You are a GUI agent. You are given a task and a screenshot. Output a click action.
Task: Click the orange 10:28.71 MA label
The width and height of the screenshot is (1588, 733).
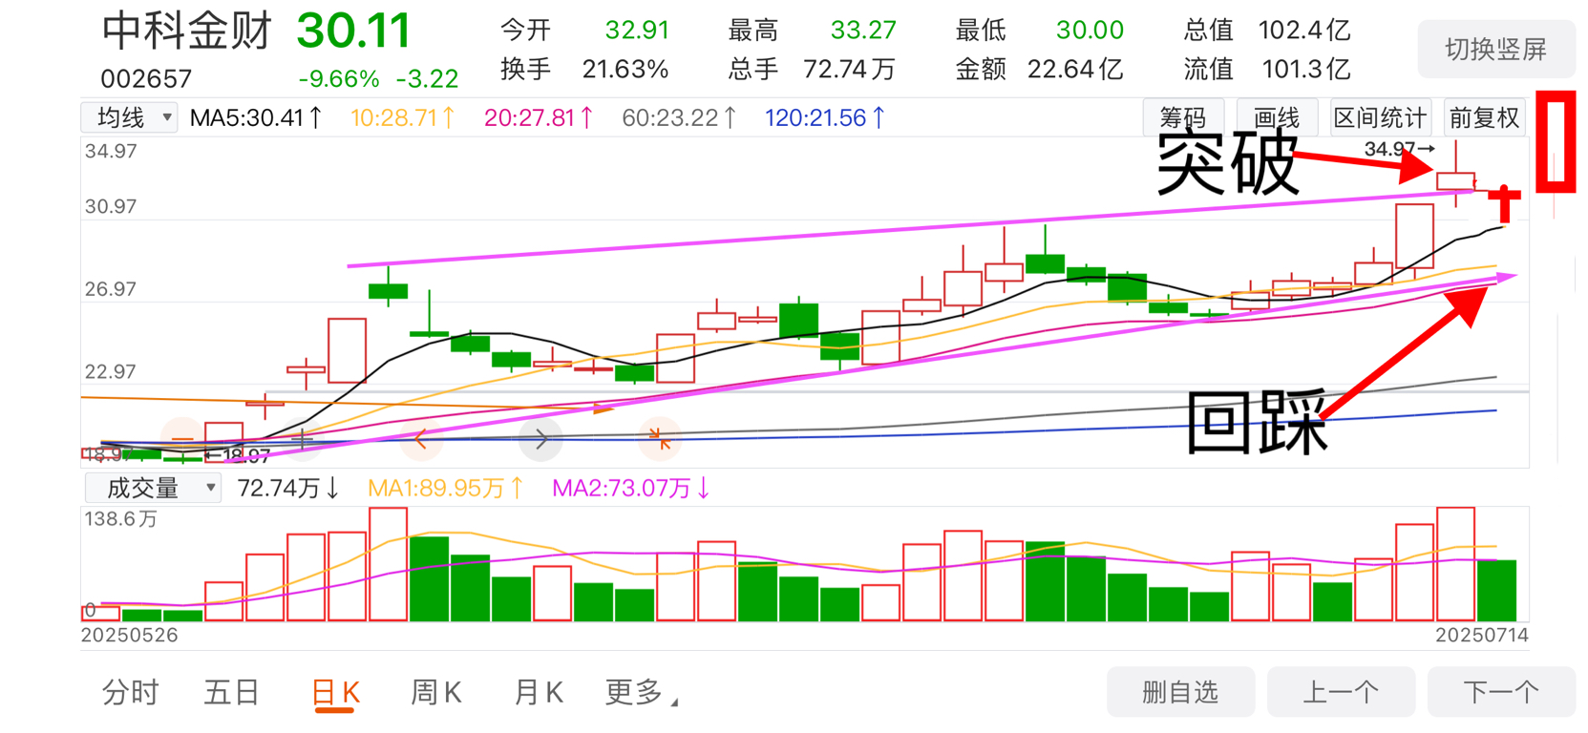click(403, 117)
